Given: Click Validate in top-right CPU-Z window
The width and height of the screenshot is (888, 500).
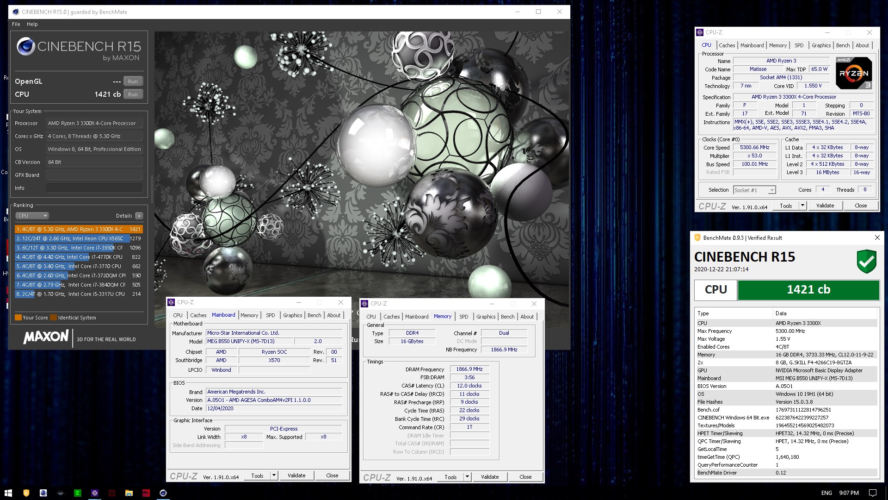Looking at the screenshot, I should point(825,206).
